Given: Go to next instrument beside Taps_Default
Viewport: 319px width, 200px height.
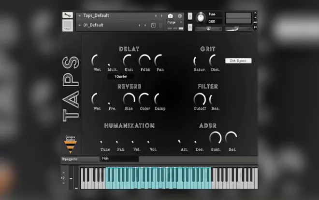Looking at the screenshot, I should [x=161, y=16].
